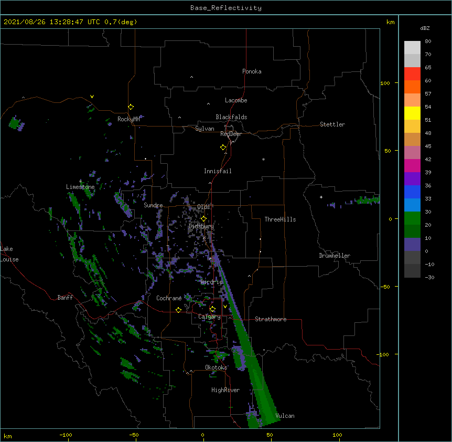Click the green echo patch east of Drumheller
The image size is (452, 442).
coord(368,199)
